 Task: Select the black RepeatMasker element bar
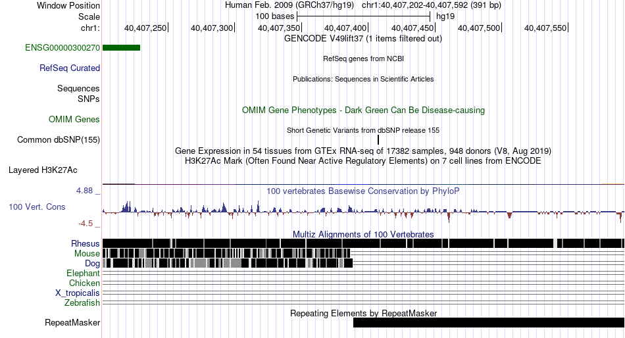489,322
